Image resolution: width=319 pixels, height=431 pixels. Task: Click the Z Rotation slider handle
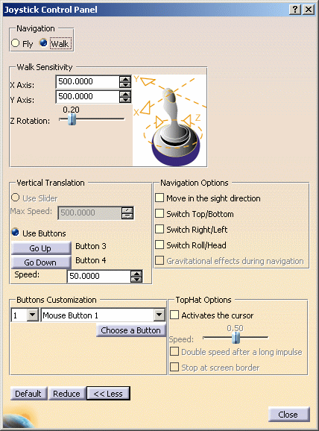pos(72,119)
